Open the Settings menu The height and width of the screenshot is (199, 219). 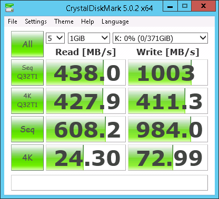click(36, 22)
